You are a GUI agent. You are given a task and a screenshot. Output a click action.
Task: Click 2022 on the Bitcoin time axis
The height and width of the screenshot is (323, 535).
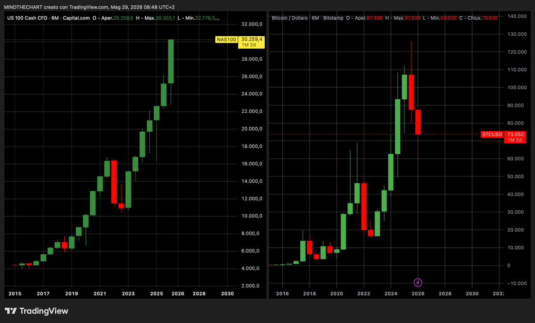pyautogui.click(x=364, y=294)
